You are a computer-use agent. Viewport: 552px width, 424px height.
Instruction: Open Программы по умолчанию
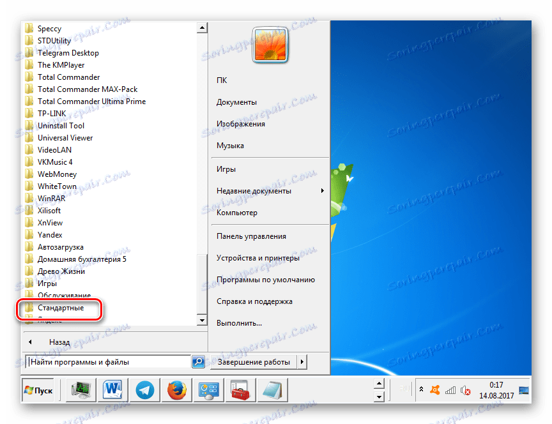[x=266, y=280]
